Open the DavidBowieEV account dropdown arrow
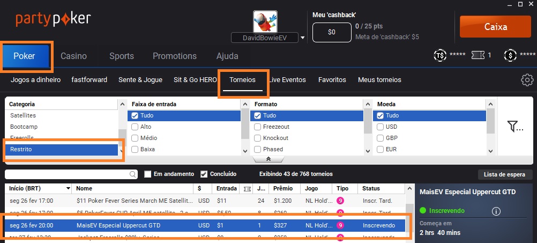 [302, 38]
